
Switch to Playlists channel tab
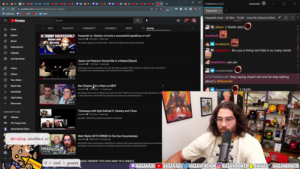pos(67,28)
